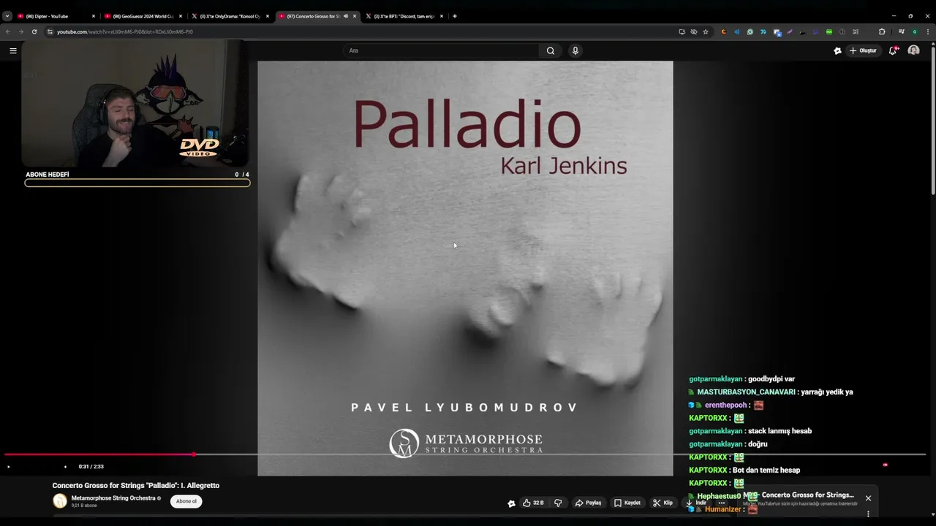
Task: Close the GeoGuessr 2024 tab
Action: (x=181, y=16)
